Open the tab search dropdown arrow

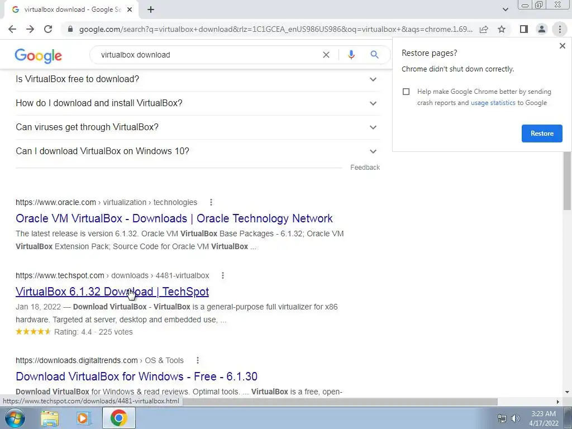pyautogui.click(x=505, y=9)
